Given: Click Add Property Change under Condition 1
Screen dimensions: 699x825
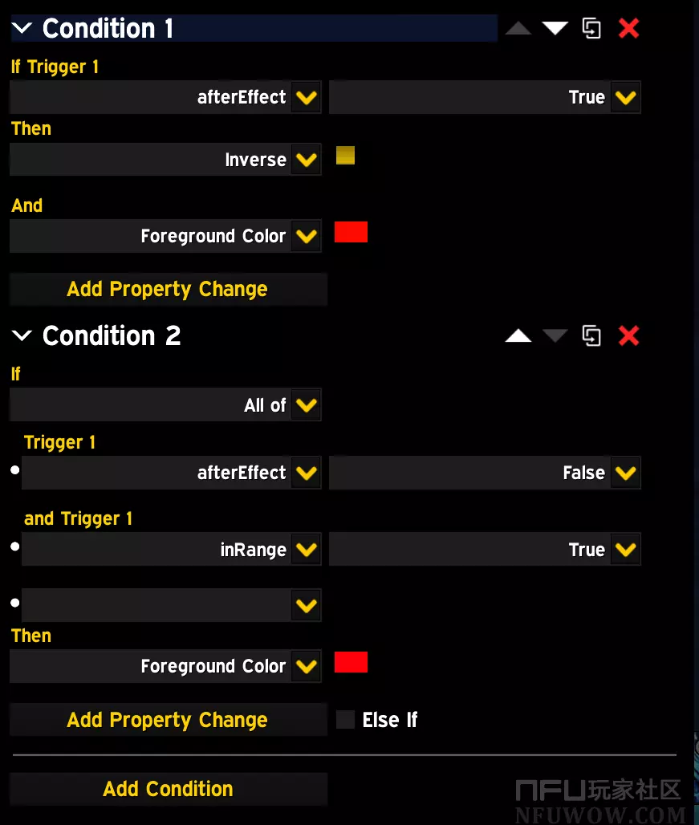Looking at the screenshot, I should 169,289.
